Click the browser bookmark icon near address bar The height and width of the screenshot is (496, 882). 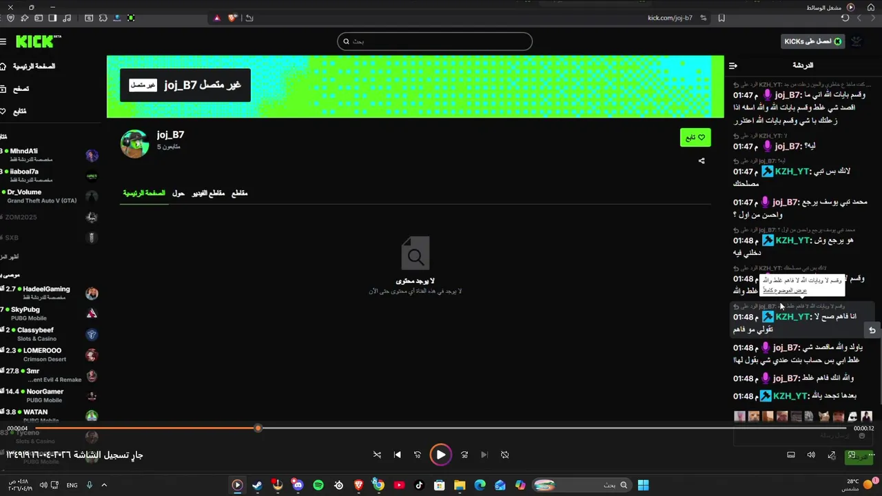[721, 18]
